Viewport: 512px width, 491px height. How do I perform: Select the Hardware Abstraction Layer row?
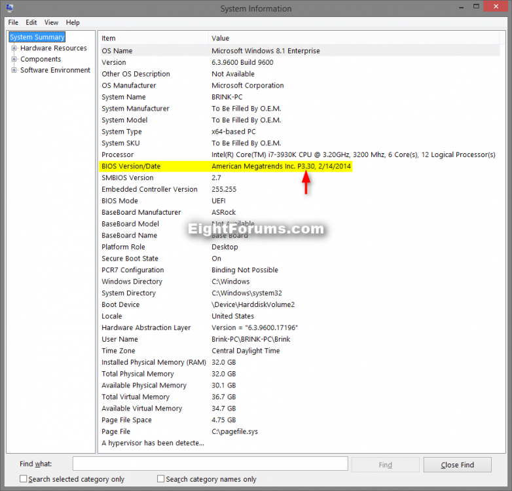point(299,328)
